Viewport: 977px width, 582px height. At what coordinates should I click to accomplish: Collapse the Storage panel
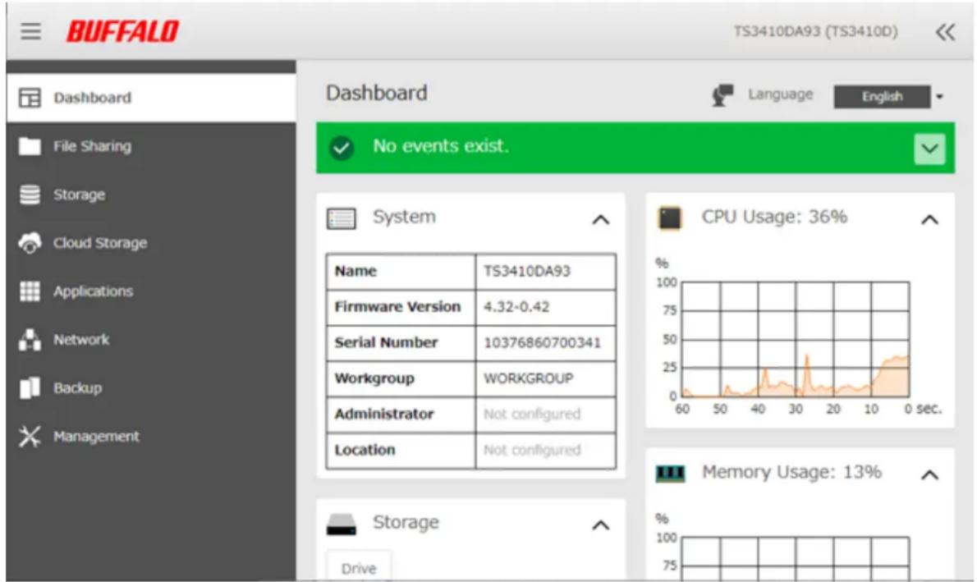pyautogui.click(x=601, y=525)
